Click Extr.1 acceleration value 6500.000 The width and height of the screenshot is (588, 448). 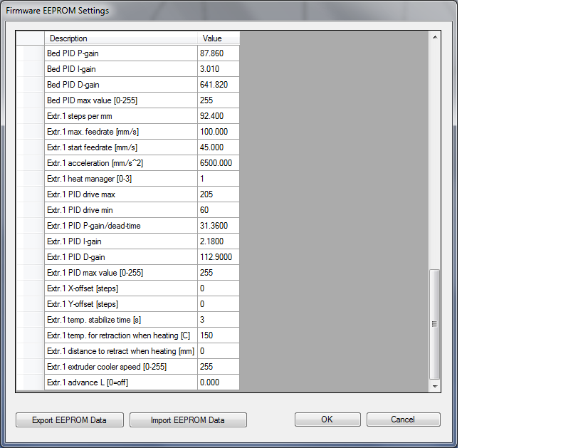[218, 163]
